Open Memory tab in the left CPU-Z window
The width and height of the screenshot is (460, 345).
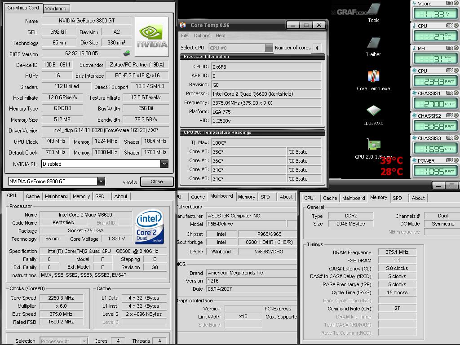[x=81, y=196]
